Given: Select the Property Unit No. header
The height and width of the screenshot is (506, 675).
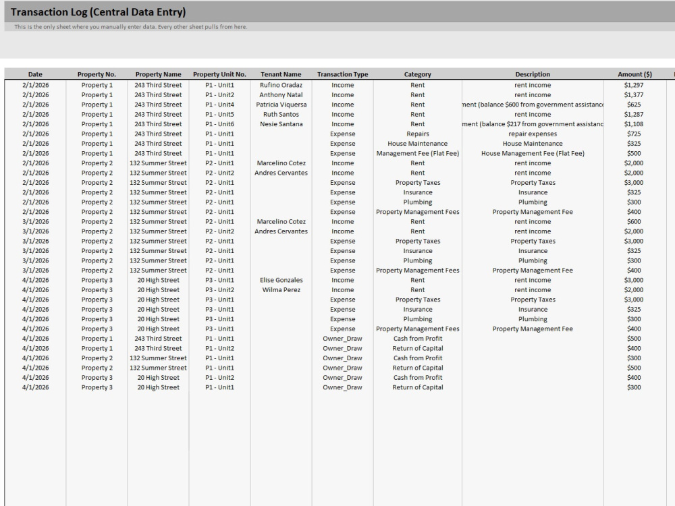Looking at the screenshot, I should pos(219,74).
